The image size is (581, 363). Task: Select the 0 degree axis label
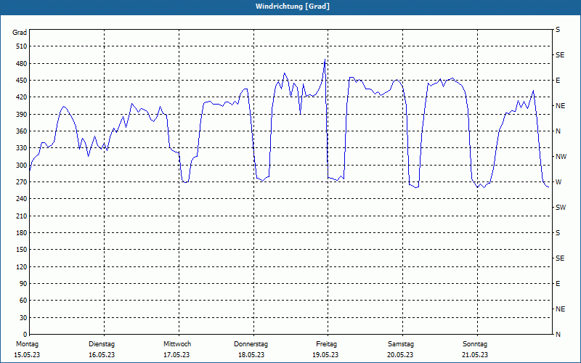coord(25,335)
